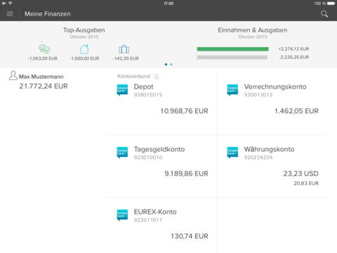Check the battery indicator in status bar
This screenshot has height=253, width=337.
[x=331, y=4]
